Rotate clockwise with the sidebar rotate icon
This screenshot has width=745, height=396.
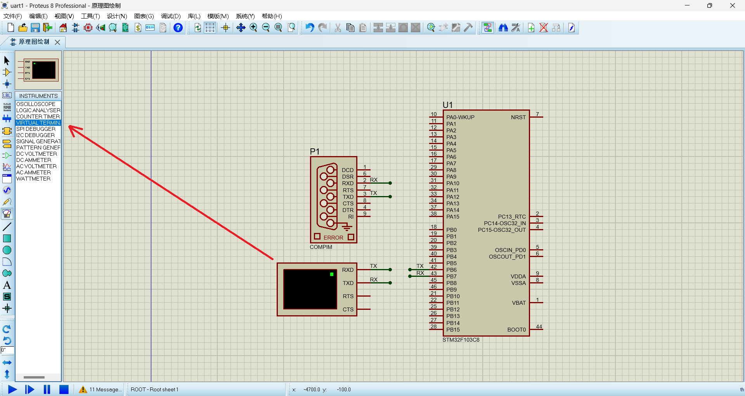coord(7,329)
